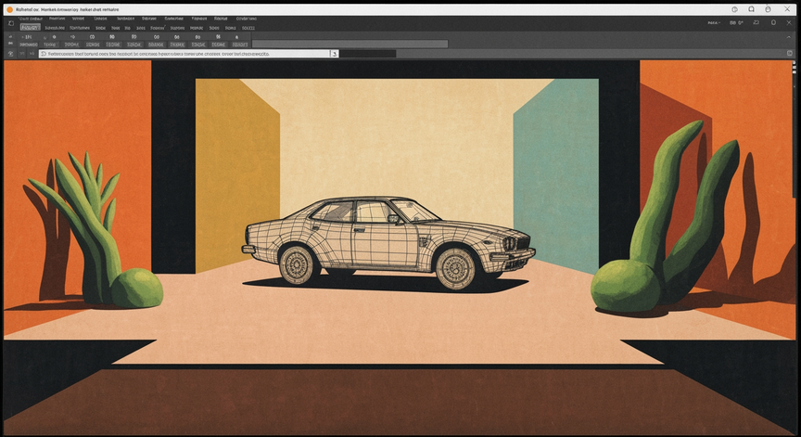
Task: Click the vertical scrollbar beside the canvas
Action: [x=795, y=128]
